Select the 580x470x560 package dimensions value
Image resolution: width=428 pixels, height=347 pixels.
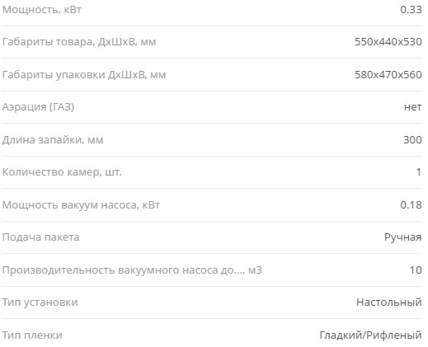(x=388, y=75)
